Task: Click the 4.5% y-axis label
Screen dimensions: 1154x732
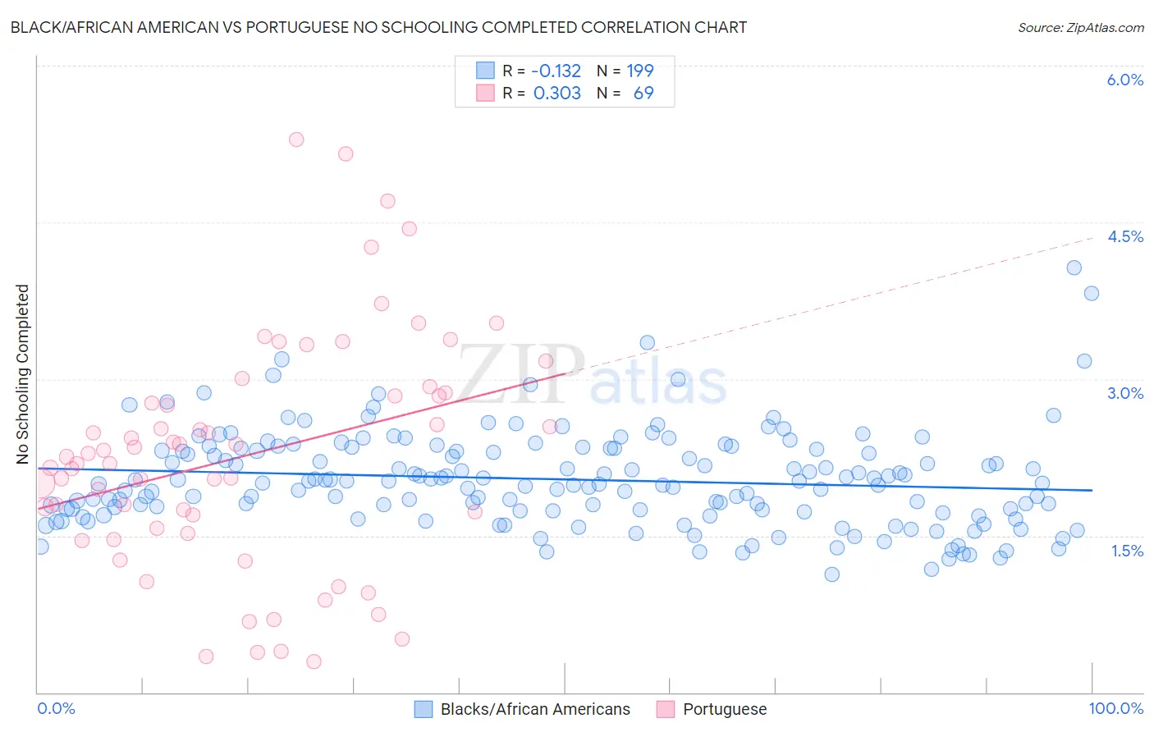Action: coord(1125,236)
